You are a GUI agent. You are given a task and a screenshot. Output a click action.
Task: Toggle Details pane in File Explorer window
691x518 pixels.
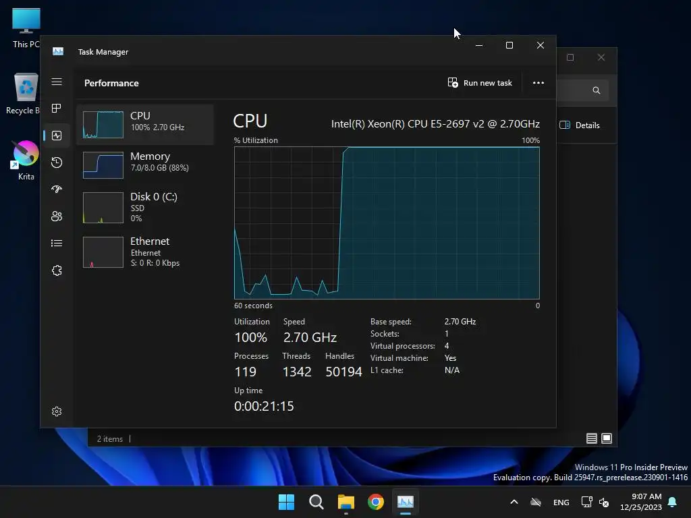(x=580, y=125)
